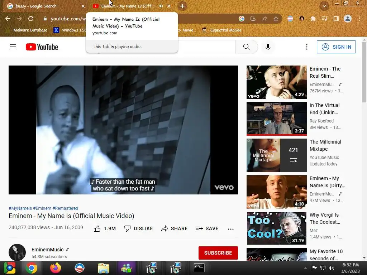
Task: Click the Start button on taskbar
Action: click(x=9, y=268)
